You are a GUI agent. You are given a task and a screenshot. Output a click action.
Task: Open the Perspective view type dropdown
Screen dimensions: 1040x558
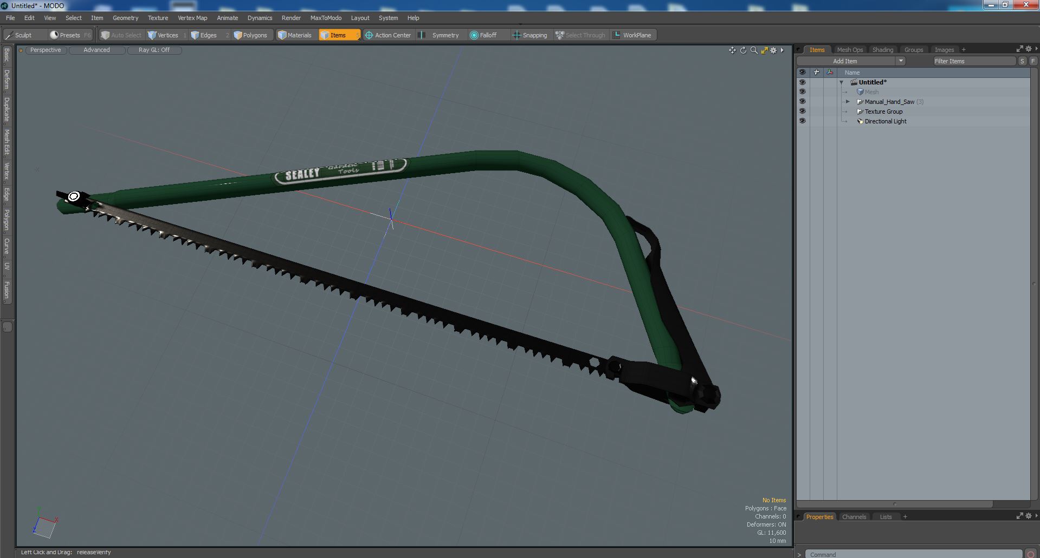(x=46, y=50)
